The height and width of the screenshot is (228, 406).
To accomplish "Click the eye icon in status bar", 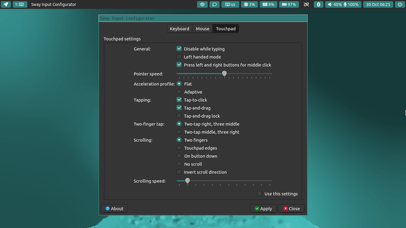I will coord(202,5).
